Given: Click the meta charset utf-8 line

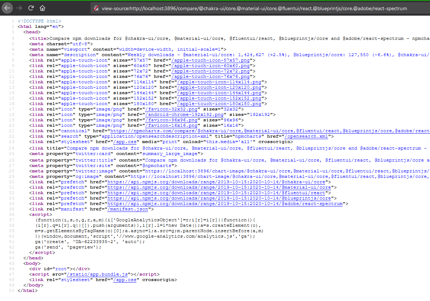Looking at the screenshot, I should coord(61,44).
